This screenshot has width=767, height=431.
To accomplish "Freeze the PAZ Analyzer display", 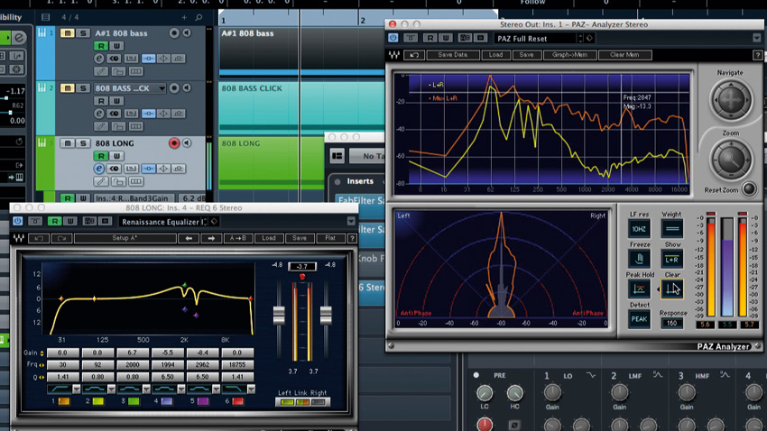I will [x=639, y=259].
